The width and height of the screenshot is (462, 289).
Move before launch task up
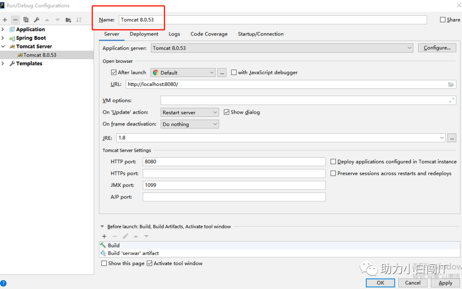136,236
